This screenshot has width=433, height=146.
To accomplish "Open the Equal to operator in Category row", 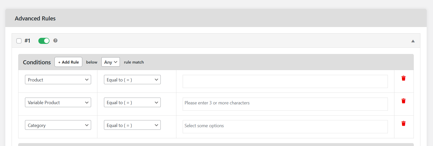I will [132, 125].
